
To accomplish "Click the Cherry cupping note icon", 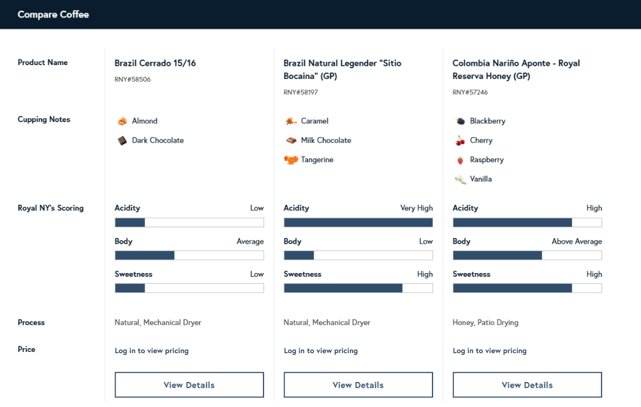I will point(460,141).
